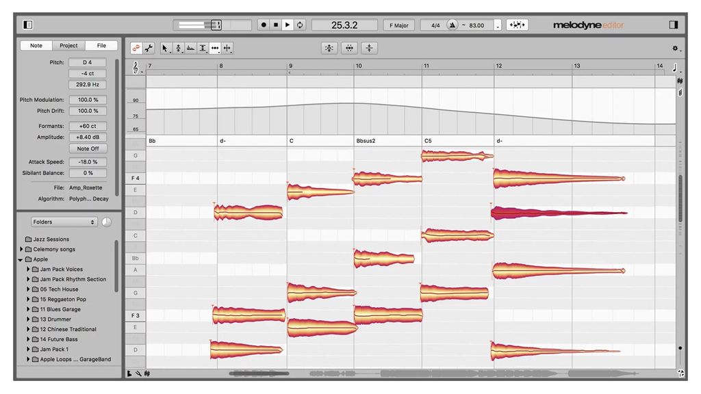Toggle the left panel visibility
This screenshot has height=394, width=701.
(x=28, y=24)
